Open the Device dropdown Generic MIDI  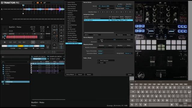point(106,6)
